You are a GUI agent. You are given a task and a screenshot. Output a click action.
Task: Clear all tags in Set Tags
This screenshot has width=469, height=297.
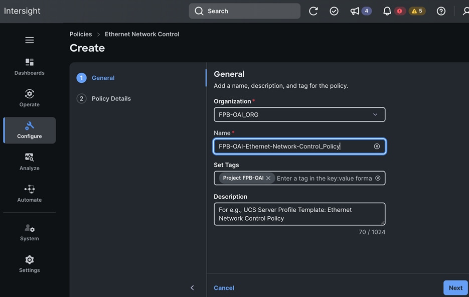(x=378, y=178)
